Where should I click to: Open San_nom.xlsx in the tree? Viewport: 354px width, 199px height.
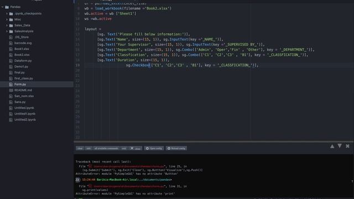coord(24,96)
